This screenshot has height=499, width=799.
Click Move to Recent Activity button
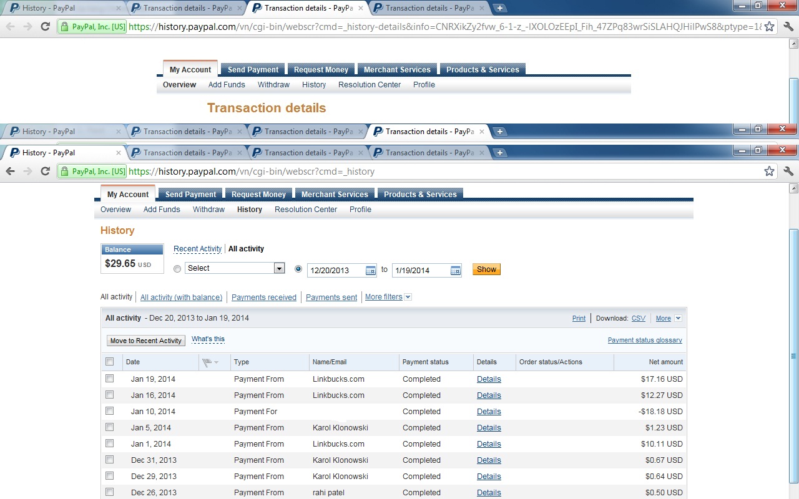click(146, 341)
